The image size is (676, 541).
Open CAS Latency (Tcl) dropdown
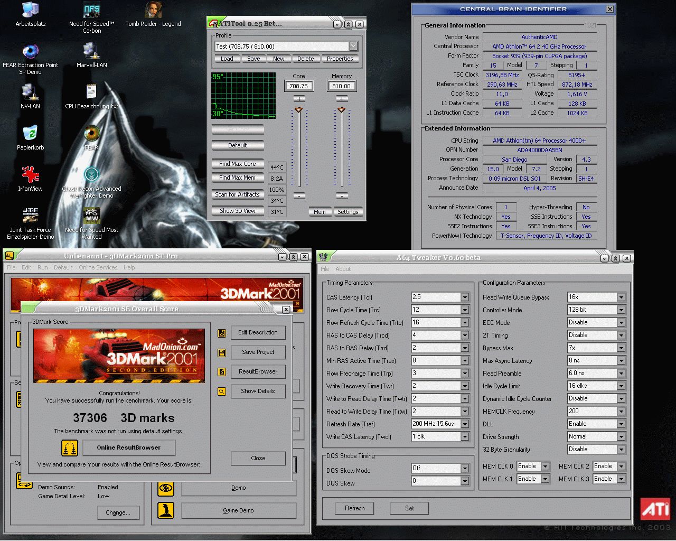[465, 297]
